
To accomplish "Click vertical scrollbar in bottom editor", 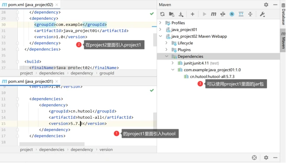I will (x=155, y=120).
